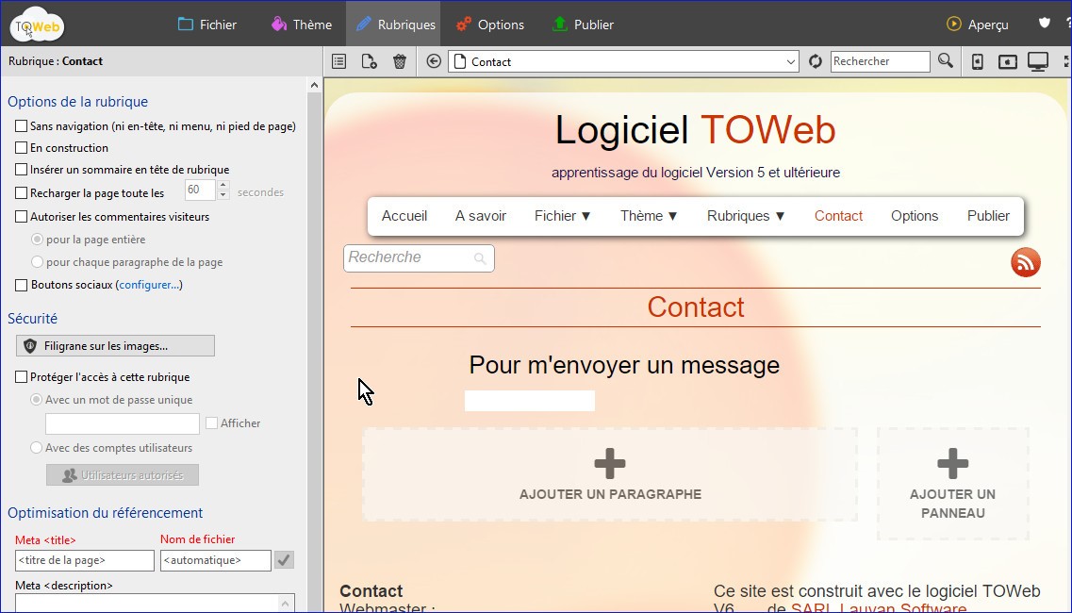Open the Thème dropdown in site navigation

(x=649, y=216)
